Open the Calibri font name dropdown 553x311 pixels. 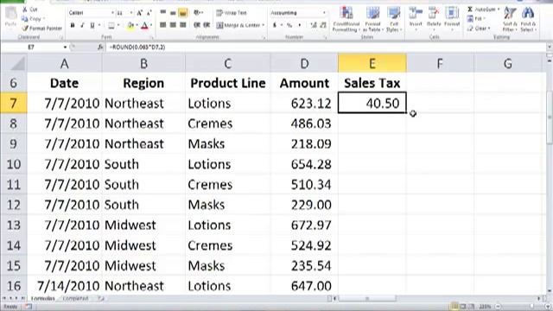point(112,13)
